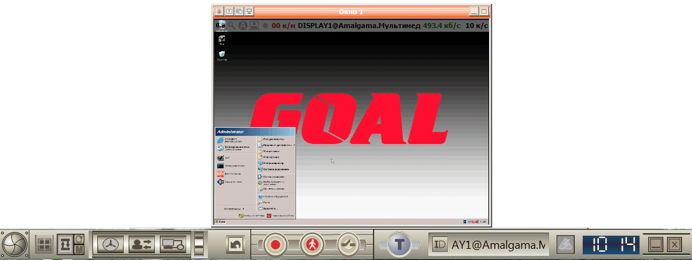Click the overlapping windows icon in titlebar
The image size is (692, 260).
(x=239, y=11)
